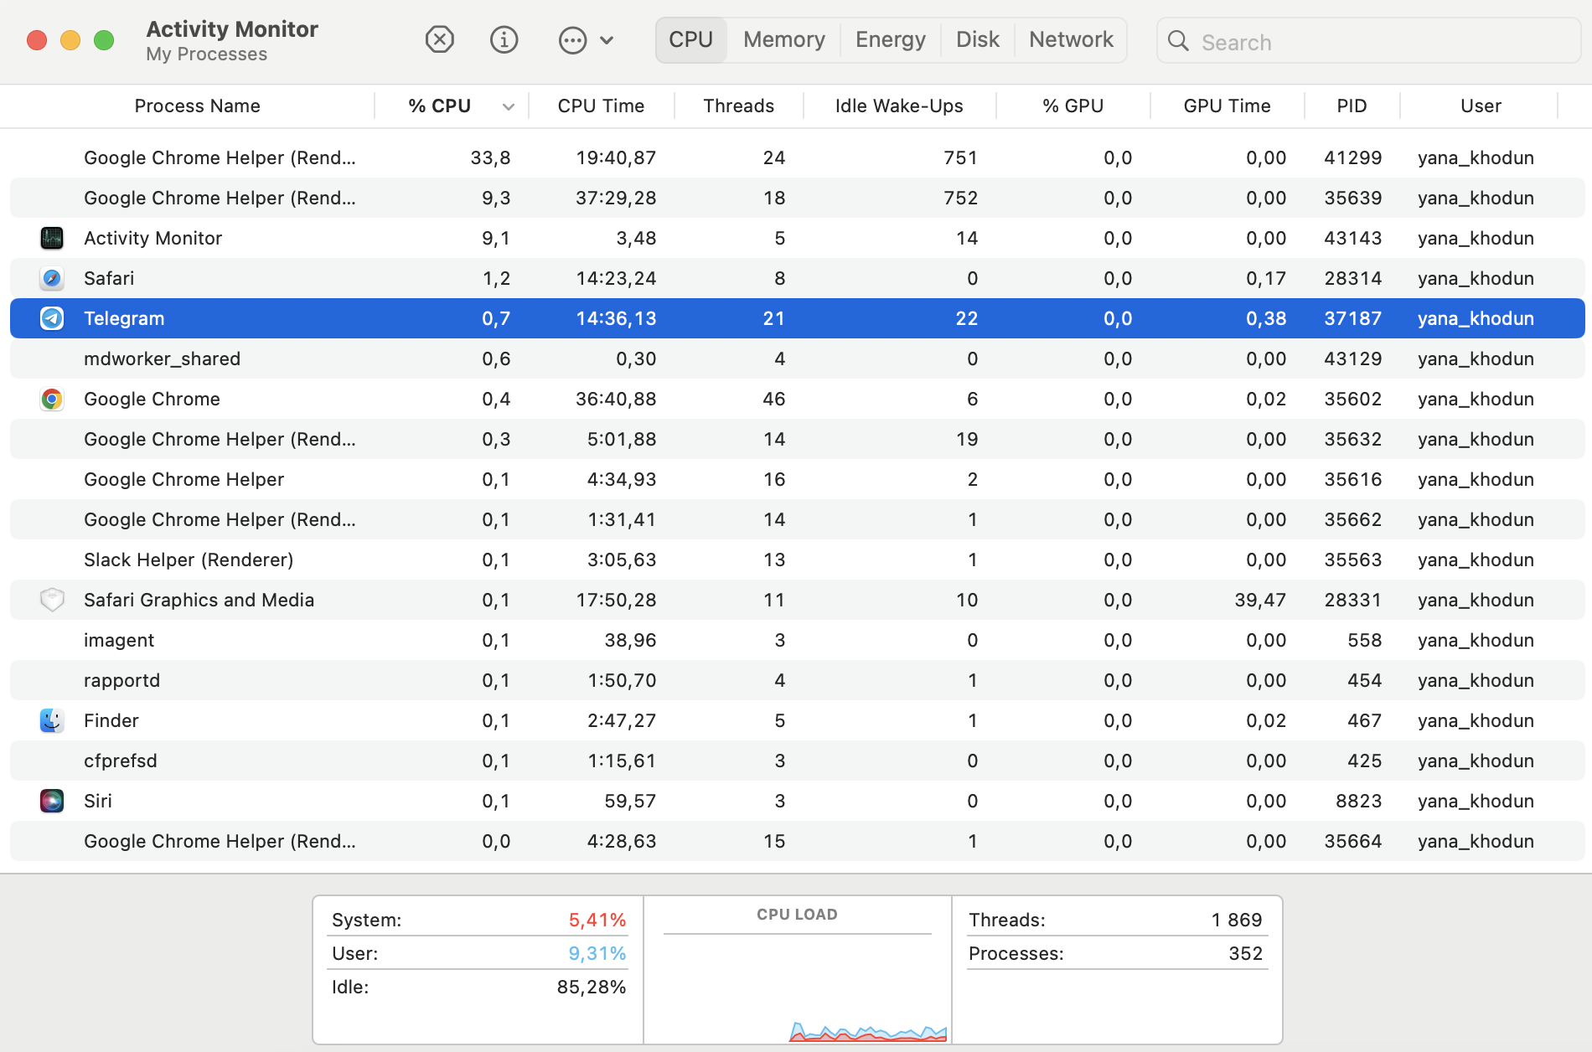Click the sort arrow on the % CPU column

507,106
